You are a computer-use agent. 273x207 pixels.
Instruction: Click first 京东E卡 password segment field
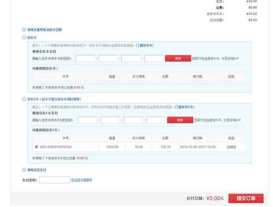(x=88, y=120)
